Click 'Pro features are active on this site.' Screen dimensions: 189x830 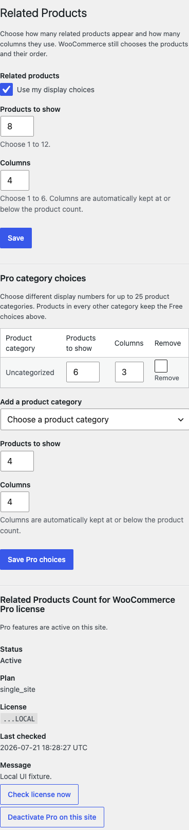[x=54, y=627]
